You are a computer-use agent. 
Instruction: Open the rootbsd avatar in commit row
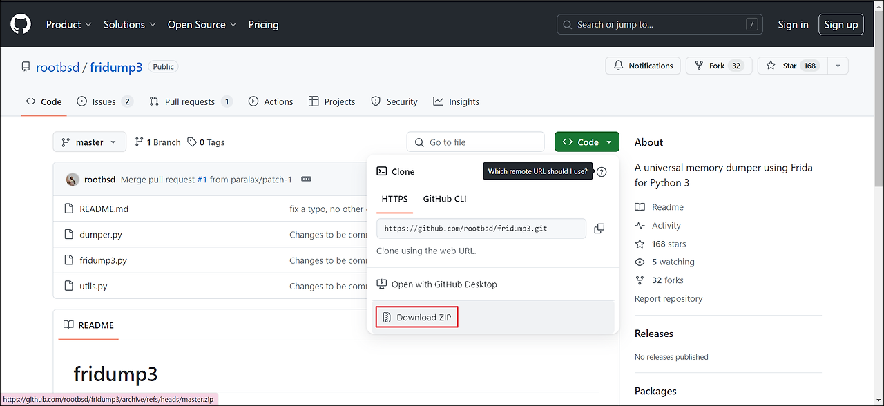click(x=72, y=180)
